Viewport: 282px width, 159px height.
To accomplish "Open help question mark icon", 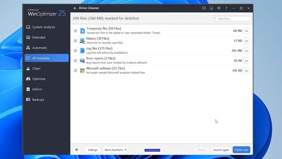I will [226, 8].
